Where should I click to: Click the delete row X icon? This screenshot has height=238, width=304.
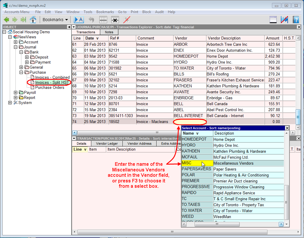click(115, 20)
